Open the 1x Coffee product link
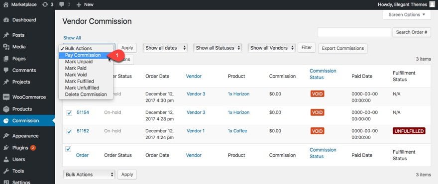This screenshot has width=438, height=184. pos(237,131)
